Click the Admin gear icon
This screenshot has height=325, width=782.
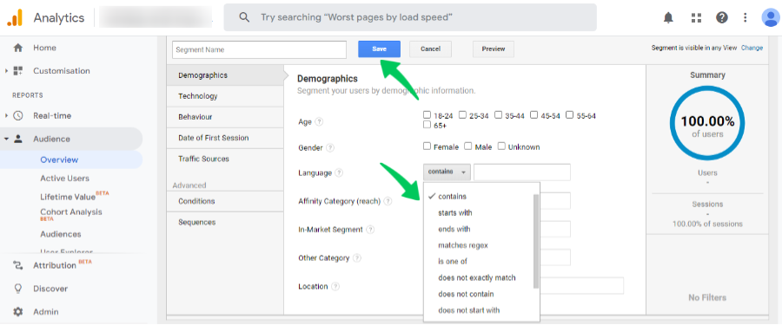click(x=18, y=312)
